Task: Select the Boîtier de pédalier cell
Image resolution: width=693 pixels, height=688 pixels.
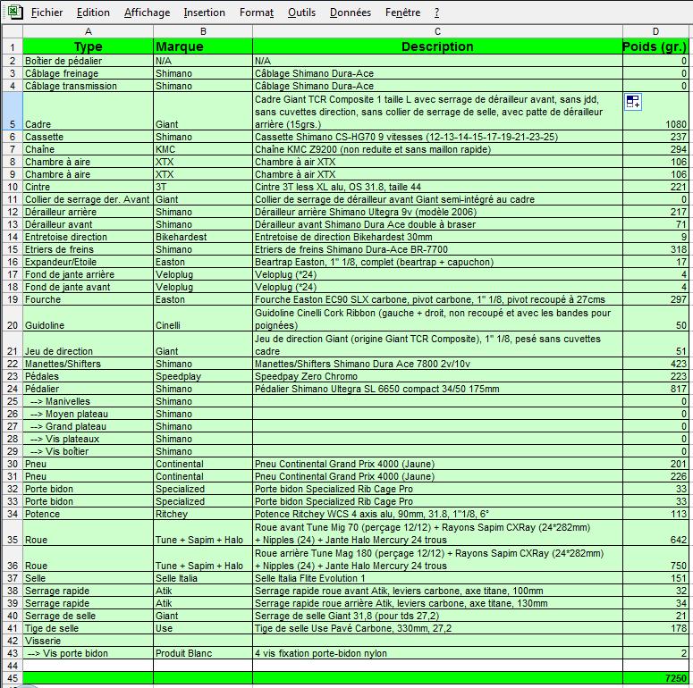Action: [x=88, y=61]
